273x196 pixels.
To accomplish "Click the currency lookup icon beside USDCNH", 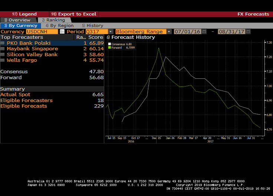I will (x=62, y=32).
